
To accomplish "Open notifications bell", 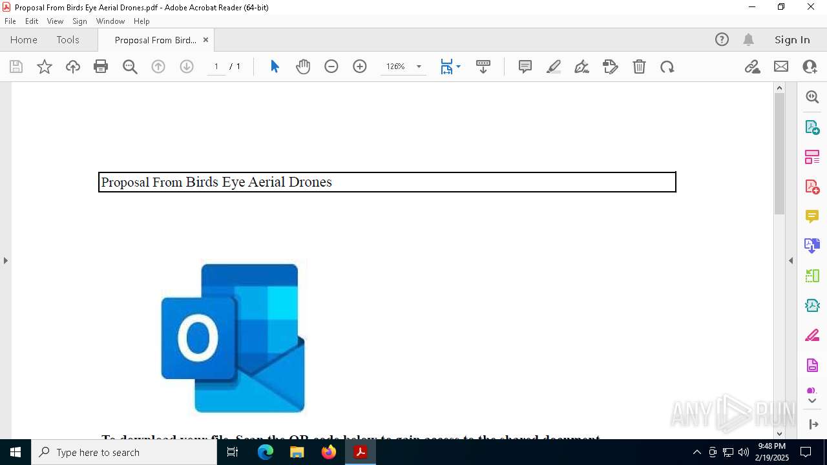I will point(749,39).
